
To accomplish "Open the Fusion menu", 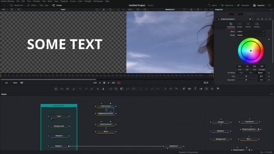I will (73, 1).
